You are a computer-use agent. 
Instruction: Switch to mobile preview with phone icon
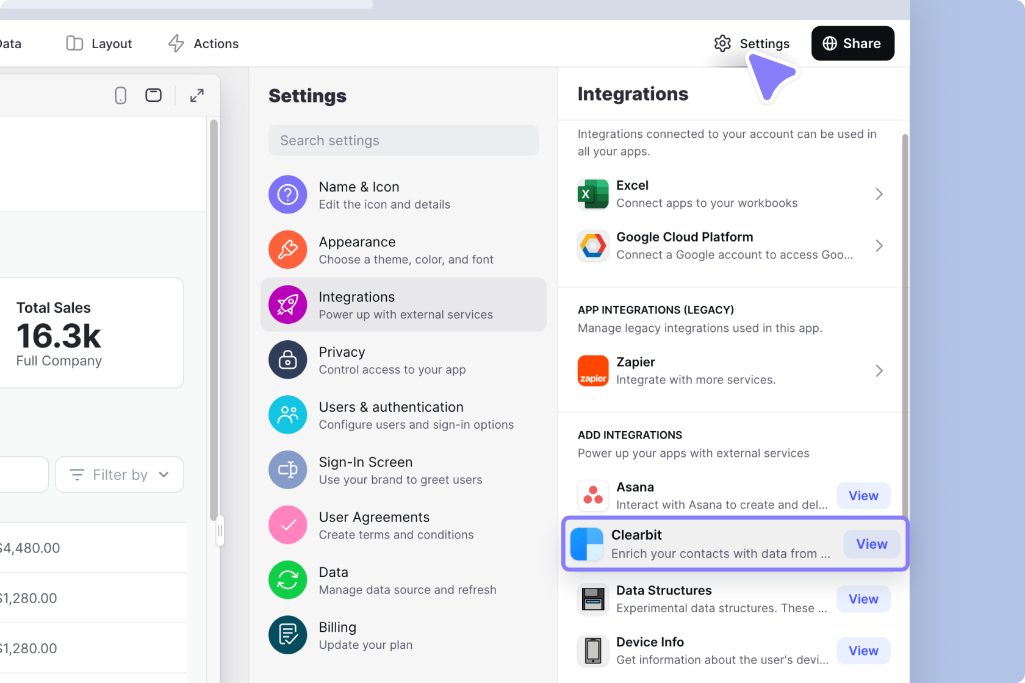(x=120, y=95)
